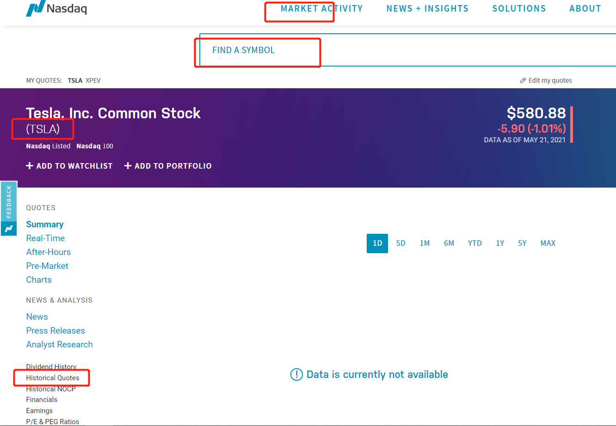
Task: Open the After-Hours link
Action: [x=49, y=252]
